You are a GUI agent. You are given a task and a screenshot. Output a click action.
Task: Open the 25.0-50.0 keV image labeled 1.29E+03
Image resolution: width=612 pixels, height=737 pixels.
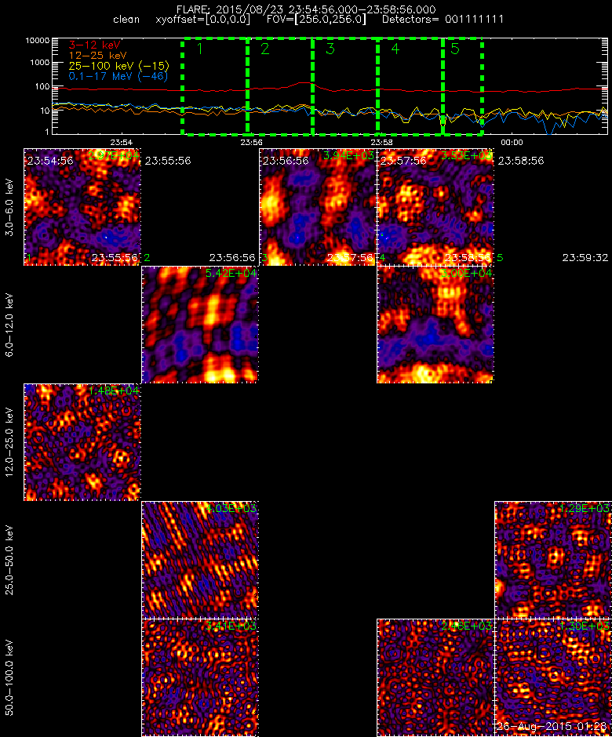553,560
